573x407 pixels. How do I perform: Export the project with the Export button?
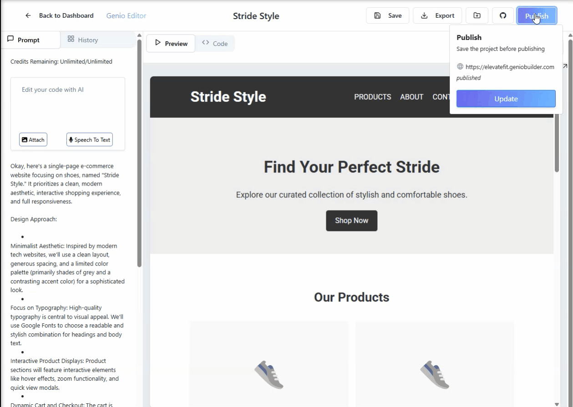pos(437,15)
